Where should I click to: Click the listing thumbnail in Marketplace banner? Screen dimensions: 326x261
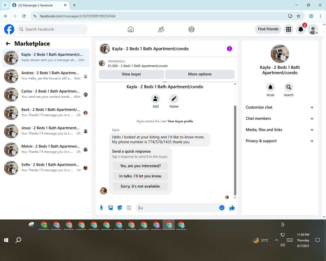point(102,63)
